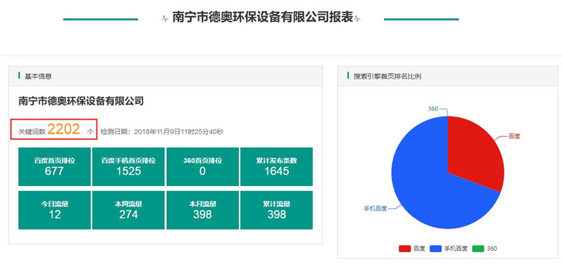This screenshot has width=562, height=264.
Task: Click the 360首页排位 0 tile
Action: [202, 166]
